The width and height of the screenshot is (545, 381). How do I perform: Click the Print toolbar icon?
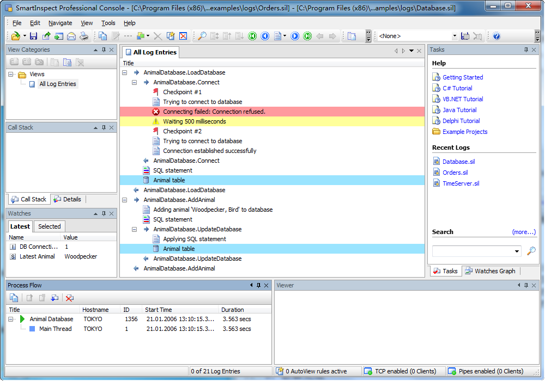[x=84, y=36]
